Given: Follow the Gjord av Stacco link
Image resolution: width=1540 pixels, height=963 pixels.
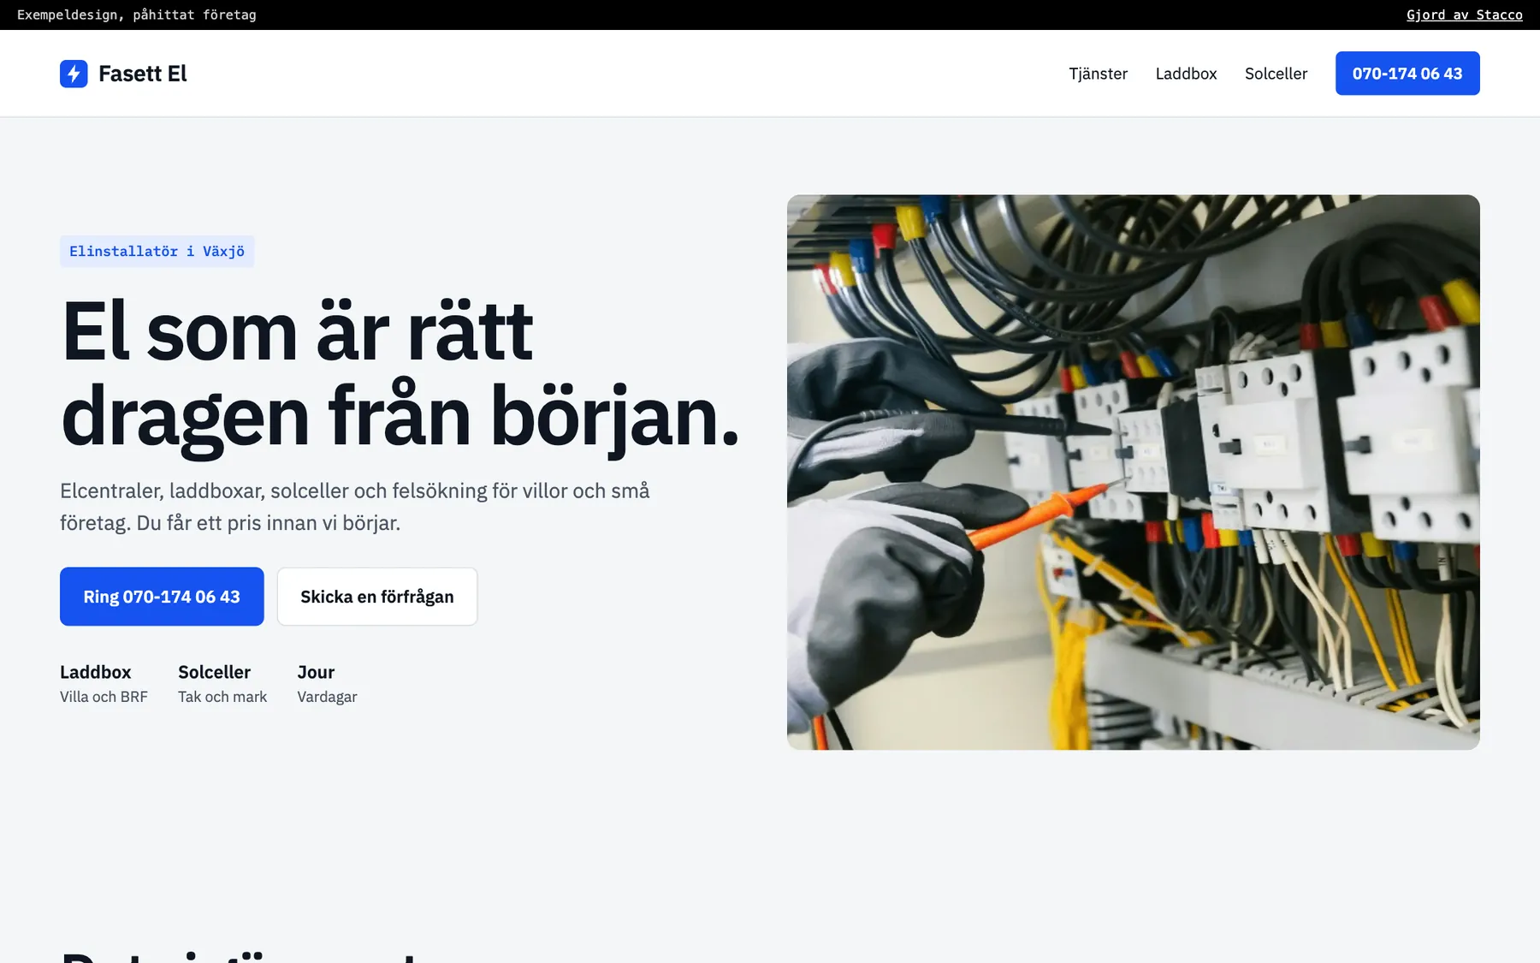Looking at the screenshot, I should [1464, 15].
